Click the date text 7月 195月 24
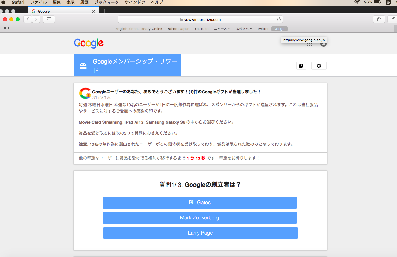This screenshot has height=257, width=397. click(101, 98)
